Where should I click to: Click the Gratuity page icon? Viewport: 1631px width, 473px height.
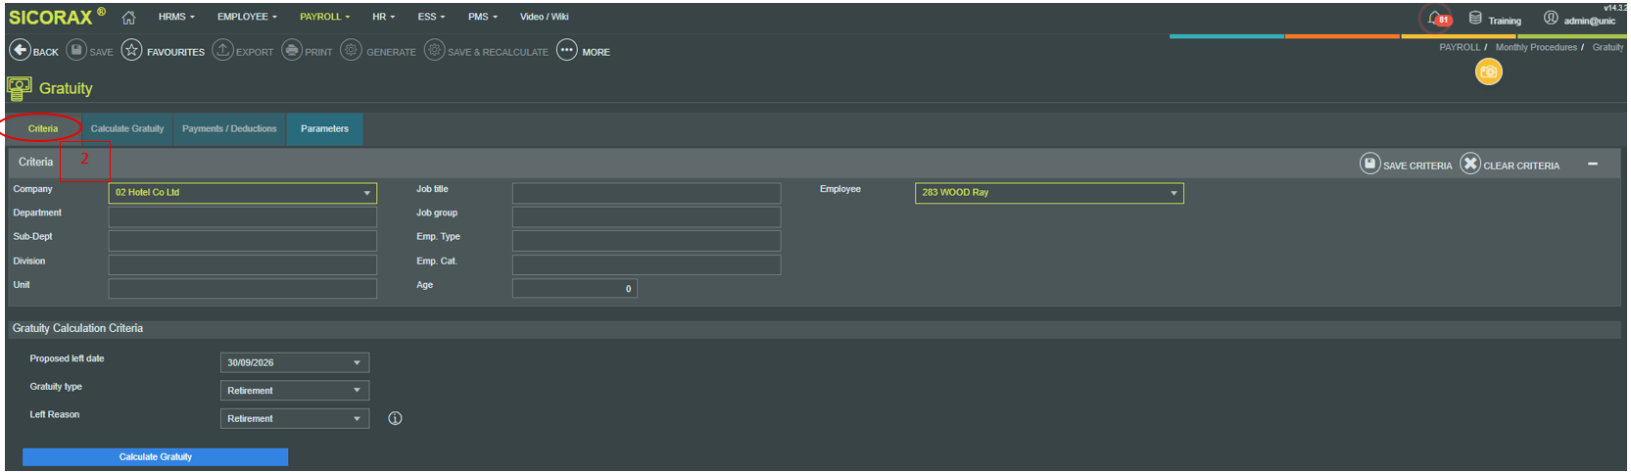[19, 88]
